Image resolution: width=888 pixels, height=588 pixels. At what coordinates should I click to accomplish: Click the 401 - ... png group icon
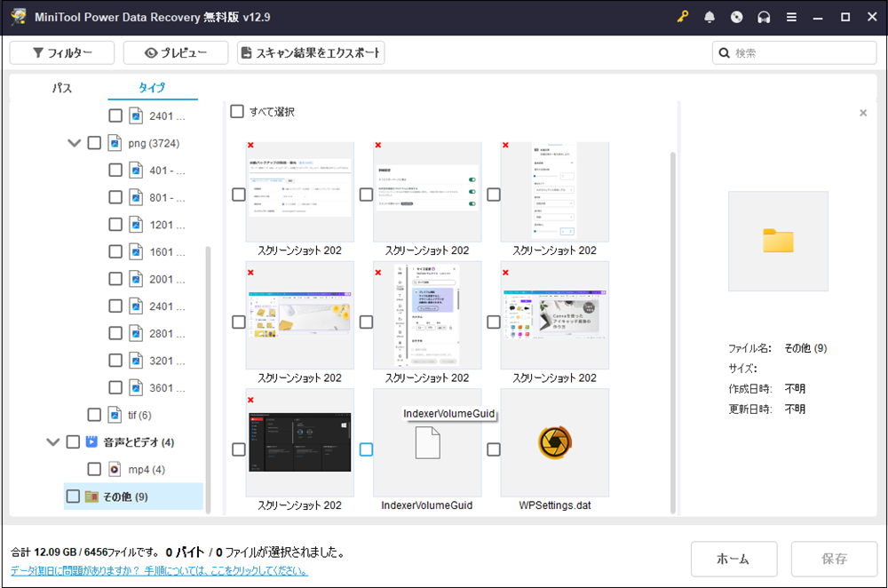pos(136,171)
